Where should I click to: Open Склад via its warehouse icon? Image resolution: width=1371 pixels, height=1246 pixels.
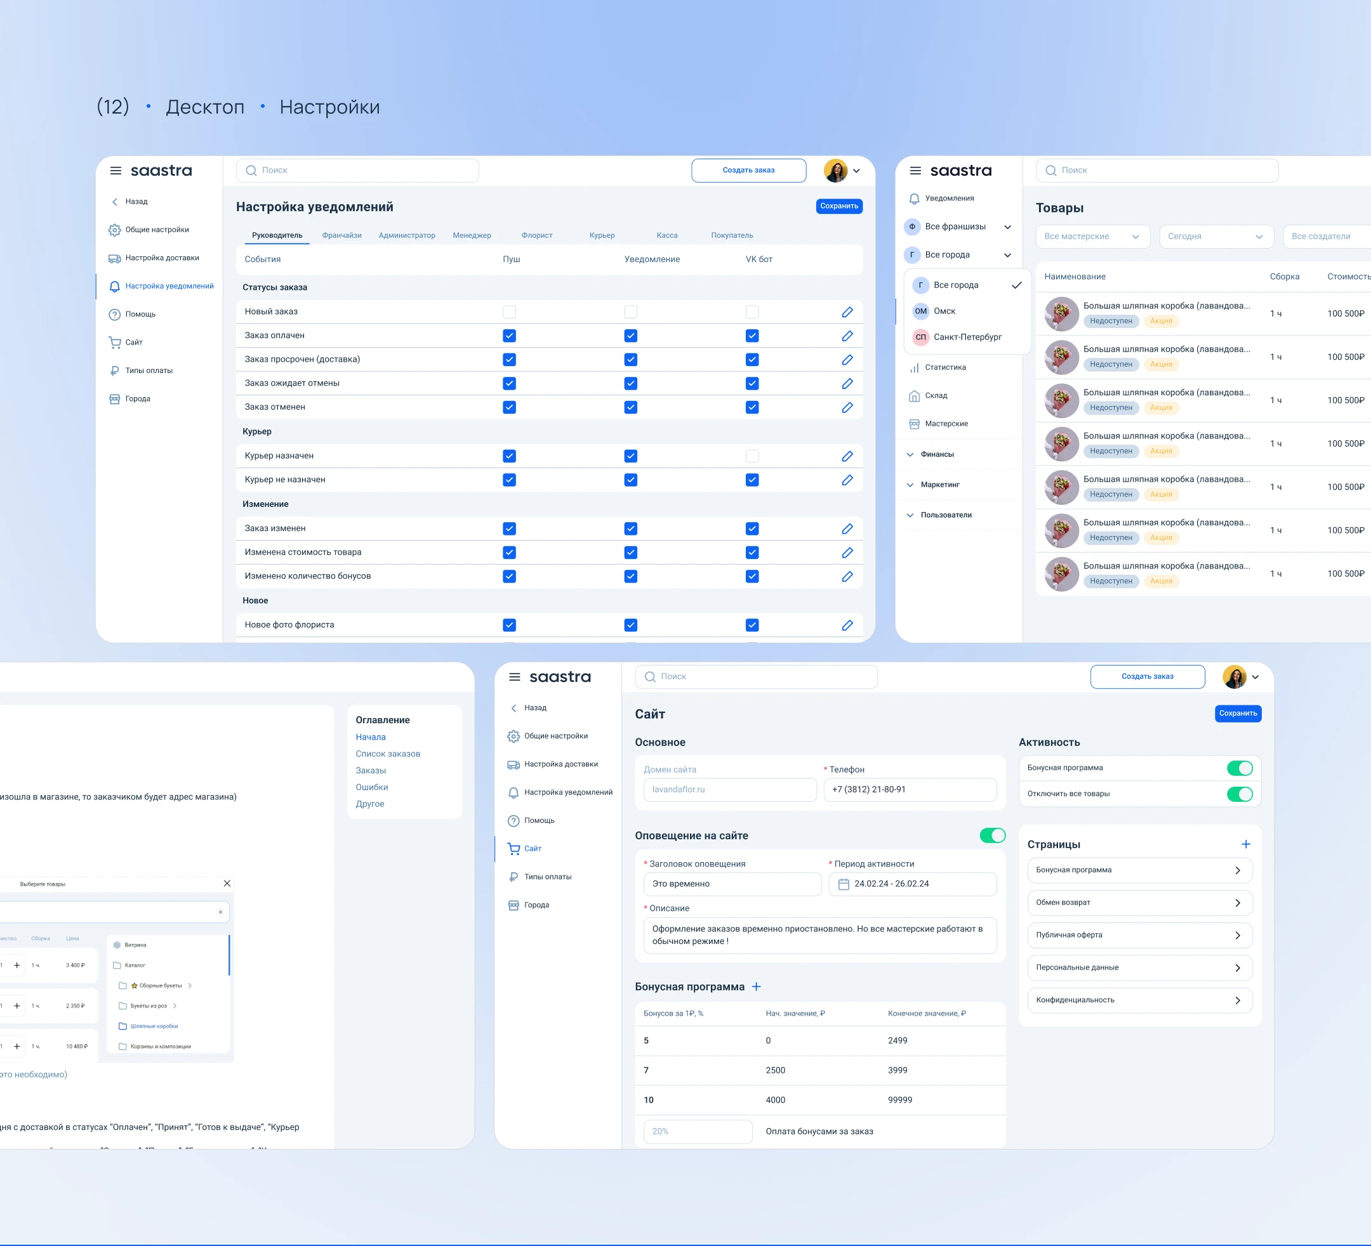914,396
